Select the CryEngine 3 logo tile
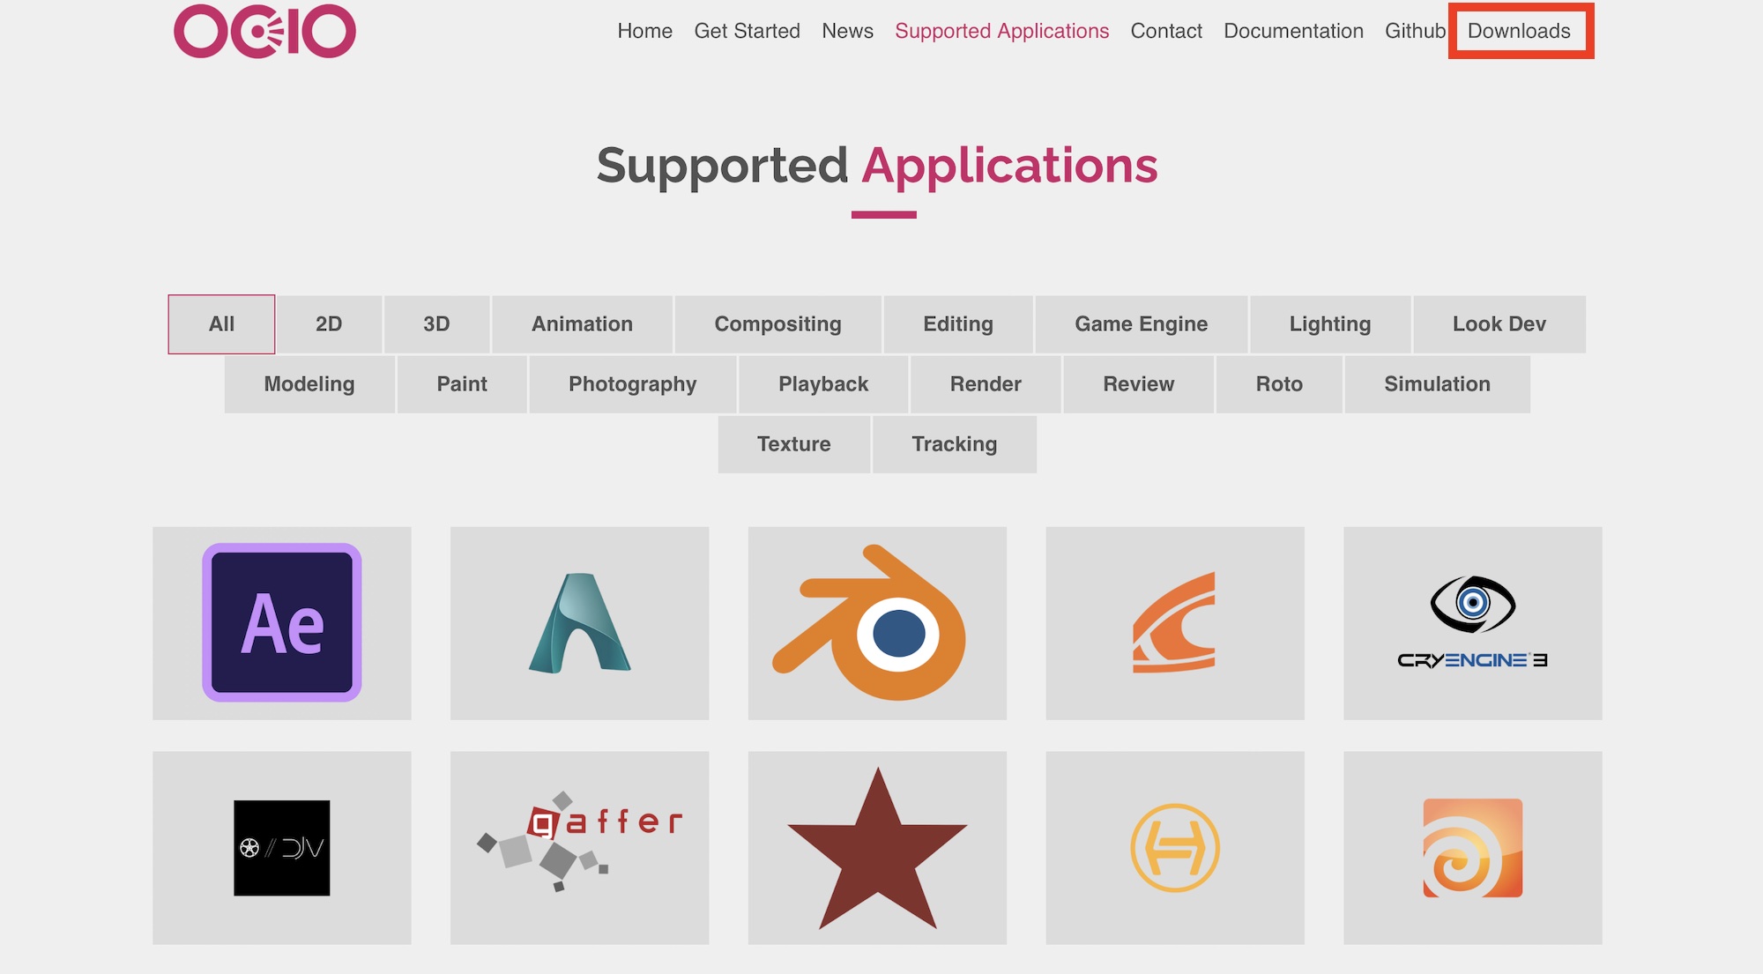This screenshot has height=974, width=1763. [1472, 623]
